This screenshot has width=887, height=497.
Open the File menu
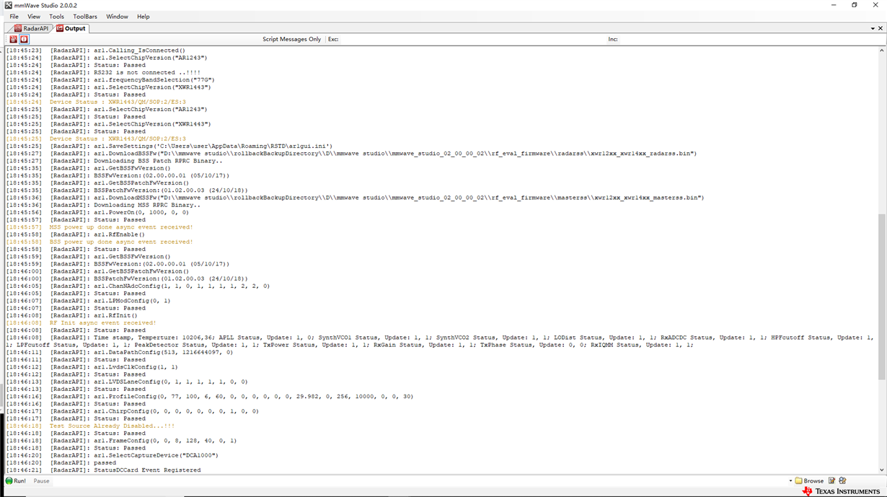(x=14, y=17)
